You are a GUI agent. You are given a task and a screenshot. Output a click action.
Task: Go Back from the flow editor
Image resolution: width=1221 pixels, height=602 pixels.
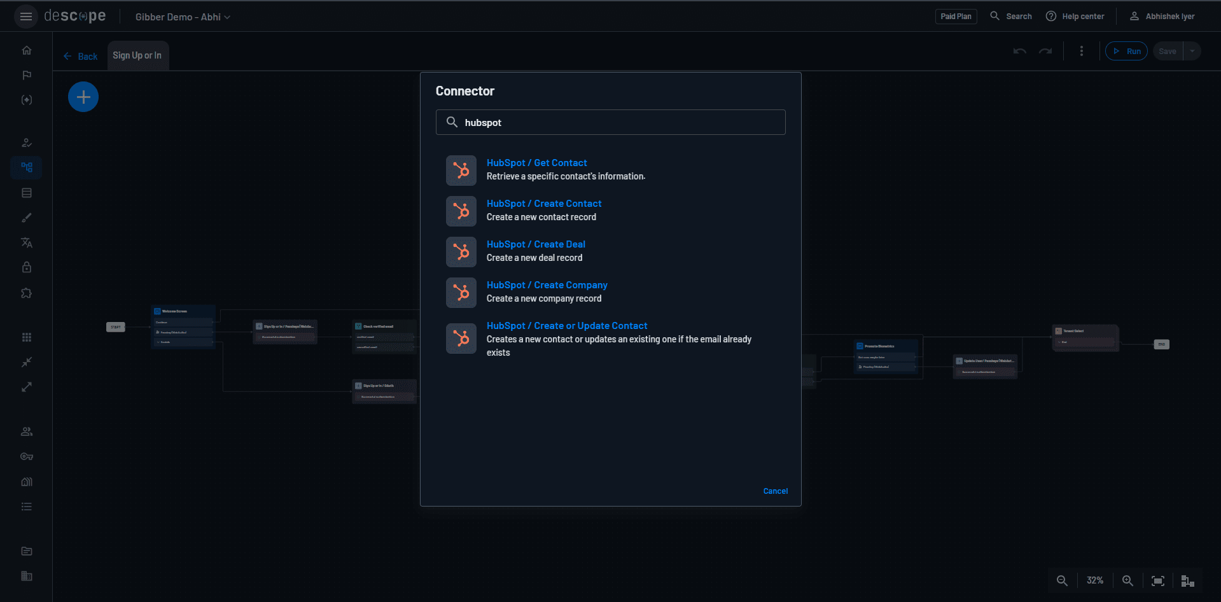[80, 57]
